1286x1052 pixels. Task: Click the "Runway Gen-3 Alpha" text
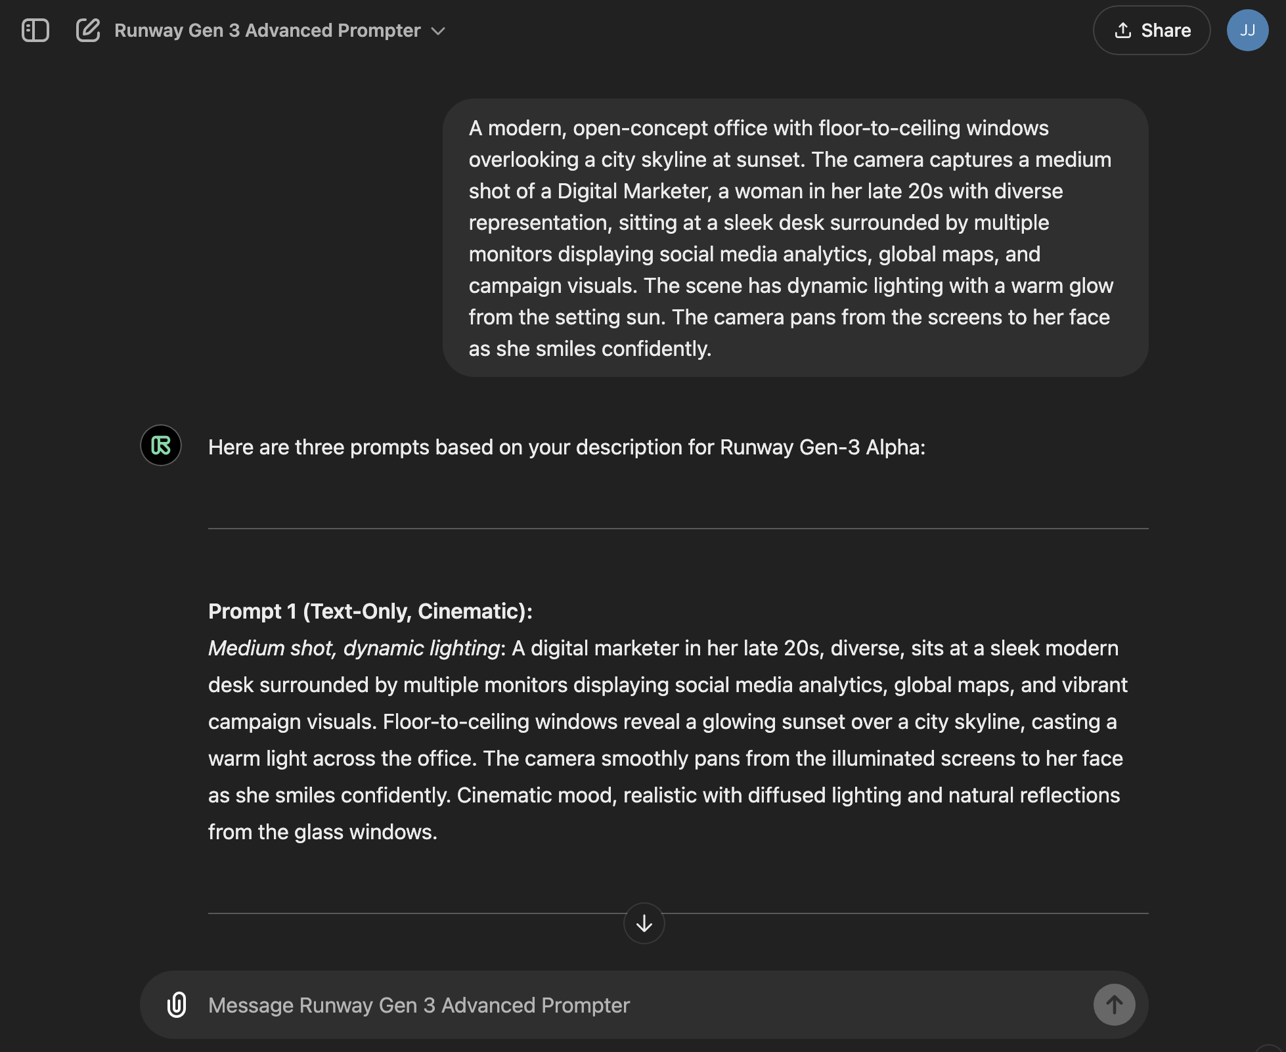click(x=821, y=447)
